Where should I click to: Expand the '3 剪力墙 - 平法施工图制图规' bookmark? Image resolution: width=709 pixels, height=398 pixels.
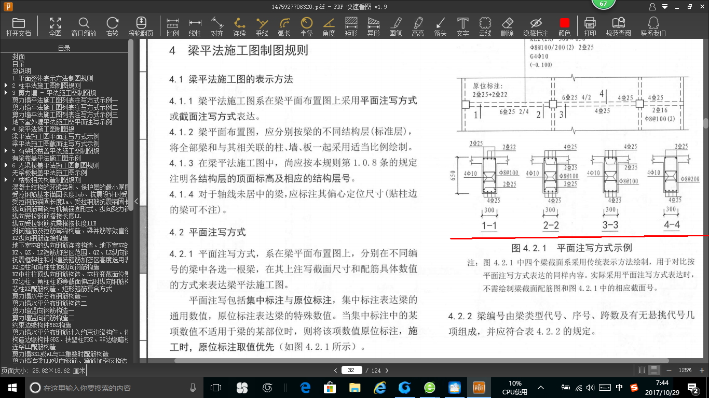tap(6, 93)
